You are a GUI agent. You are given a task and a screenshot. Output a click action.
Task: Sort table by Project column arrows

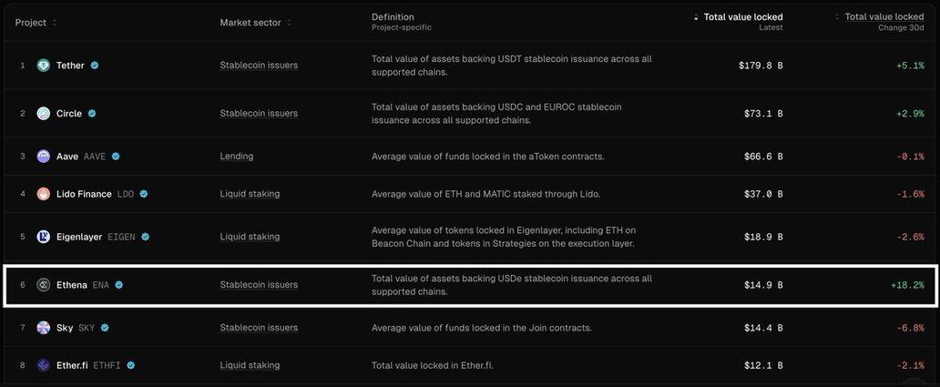tap(55, 23)
